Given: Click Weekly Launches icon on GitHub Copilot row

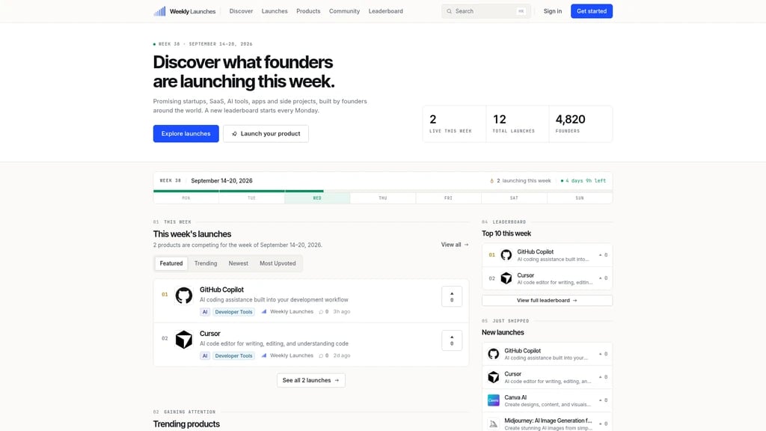Looking at the screenshot, I should pos(264,312).
